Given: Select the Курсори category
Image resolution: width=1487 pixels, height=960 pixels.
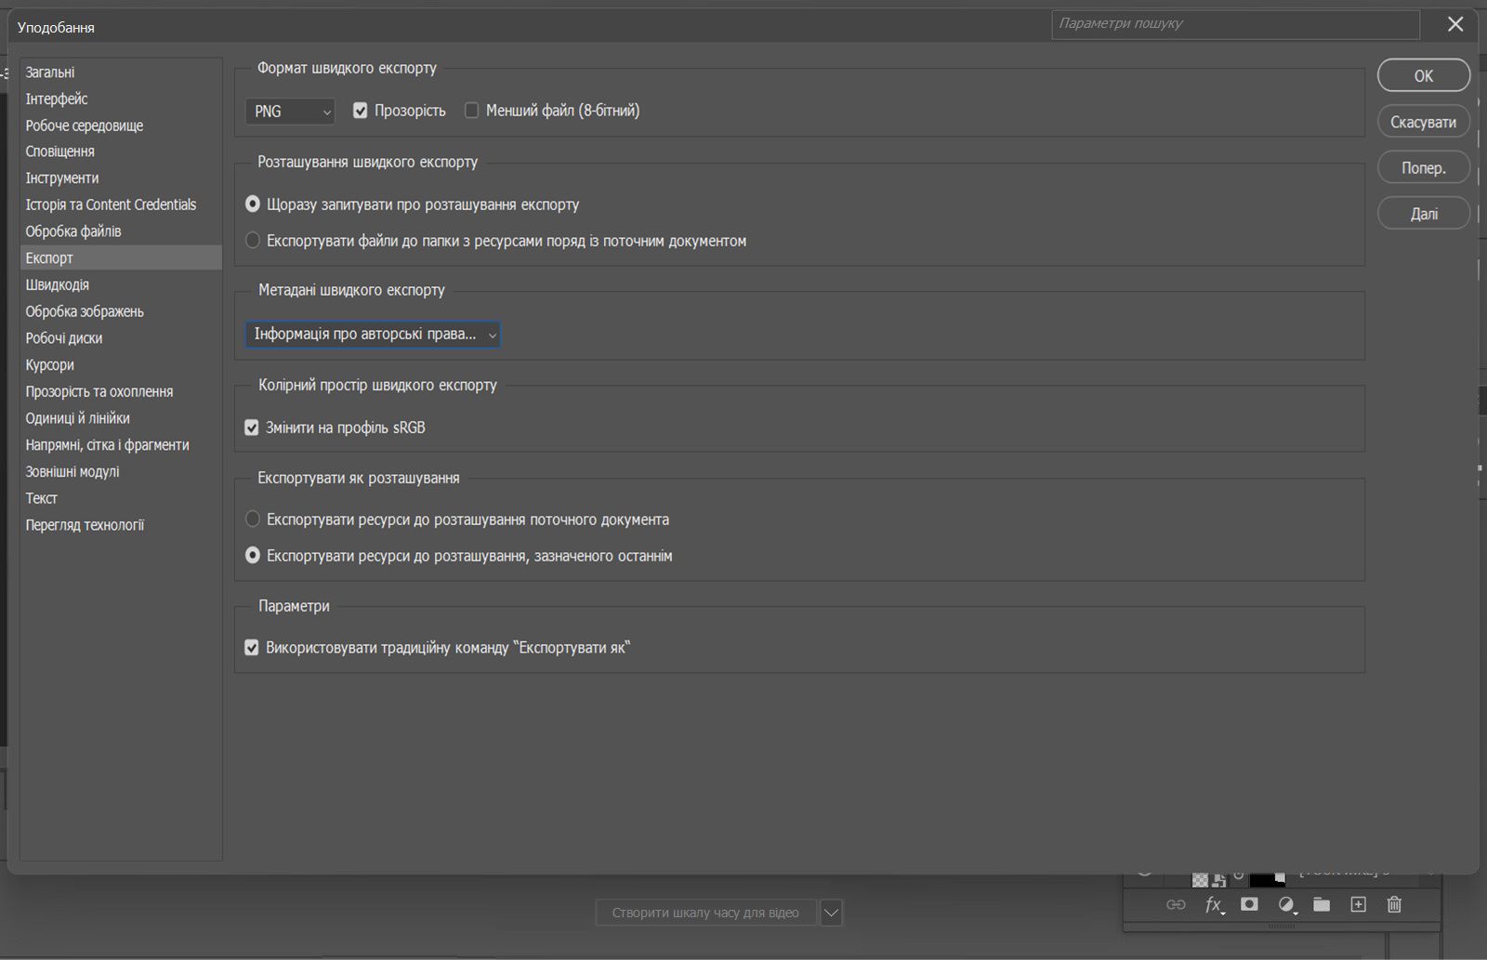Looking at the screenshot, I should (x=121, y=365).
